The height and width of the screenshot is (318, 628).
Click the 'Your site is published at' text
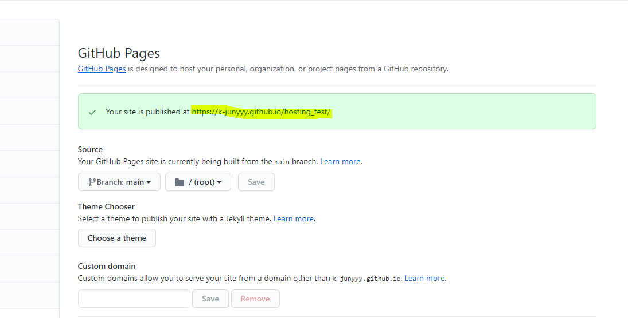coord(147,112)
